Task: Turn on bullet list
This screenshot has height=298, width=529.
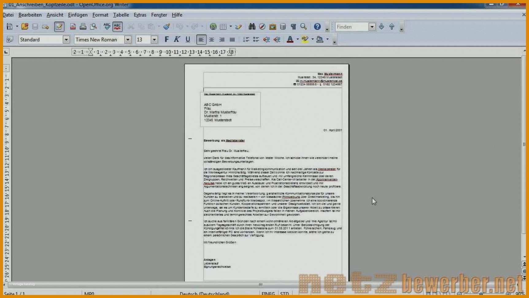Action: tap(256, 39)
